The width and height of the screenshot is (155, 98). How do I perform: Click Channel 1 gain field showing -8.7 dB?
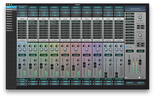22,55
